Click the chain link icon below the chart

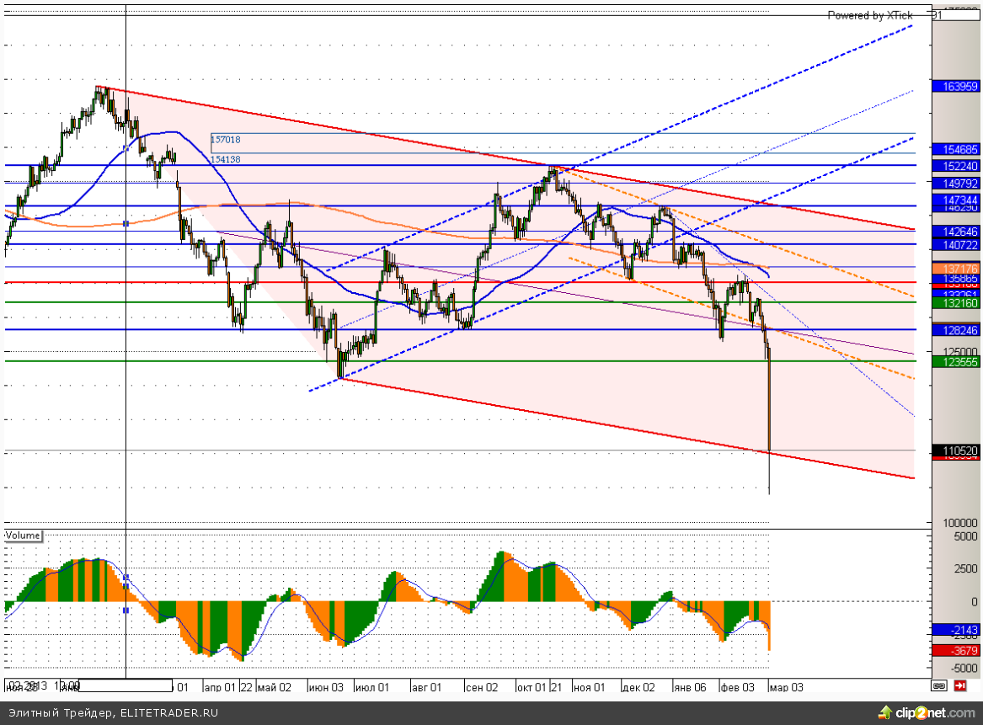(938, 686)
